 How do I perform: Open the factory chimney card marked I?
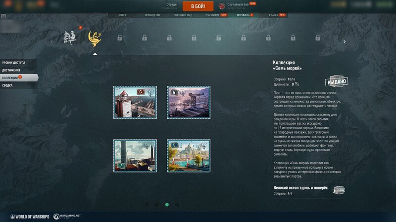coord(135,156)
